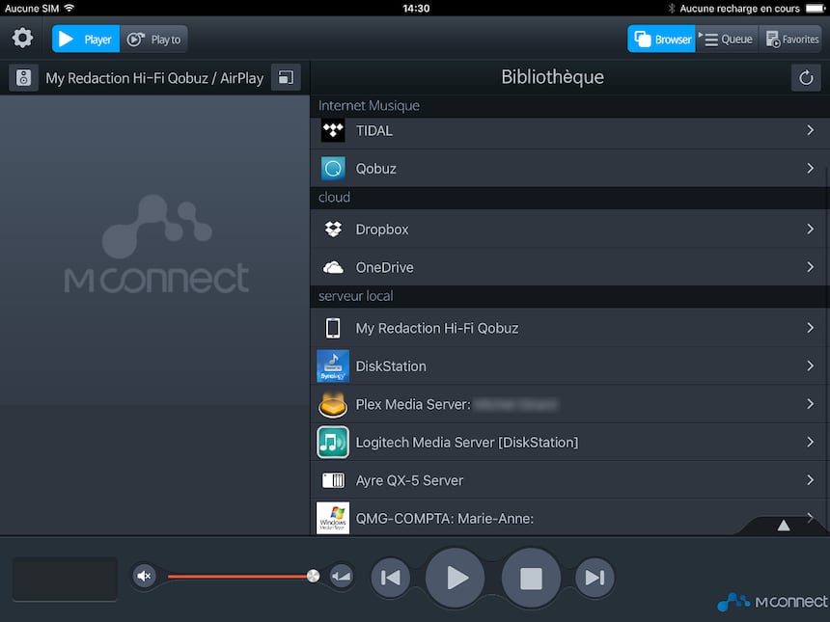Open Qobuz music service
The height and width of the screenshot is (622, 830).
[569, 169]
